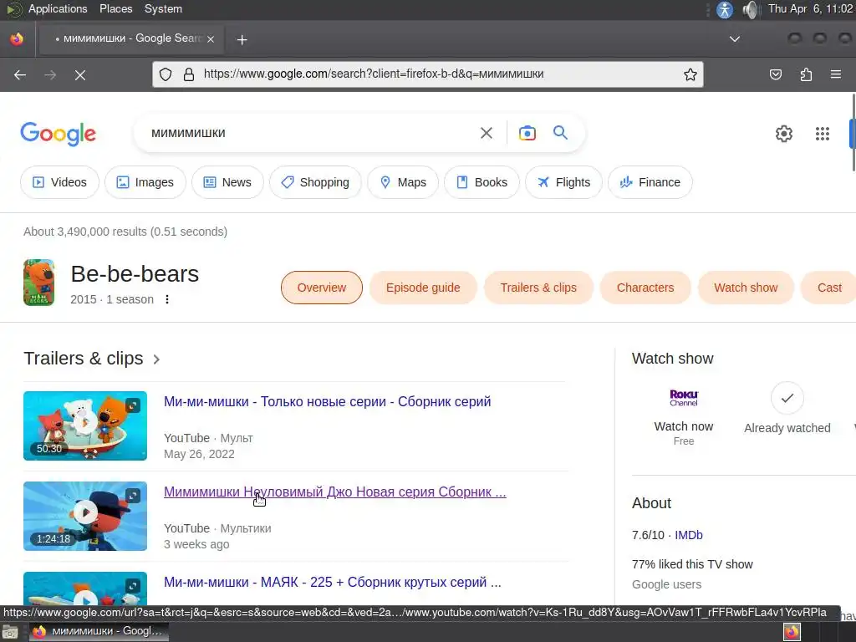The width and height of the screenshot is (856, 642).
Task: Stop loading the page
Action: tap(80, 74)
